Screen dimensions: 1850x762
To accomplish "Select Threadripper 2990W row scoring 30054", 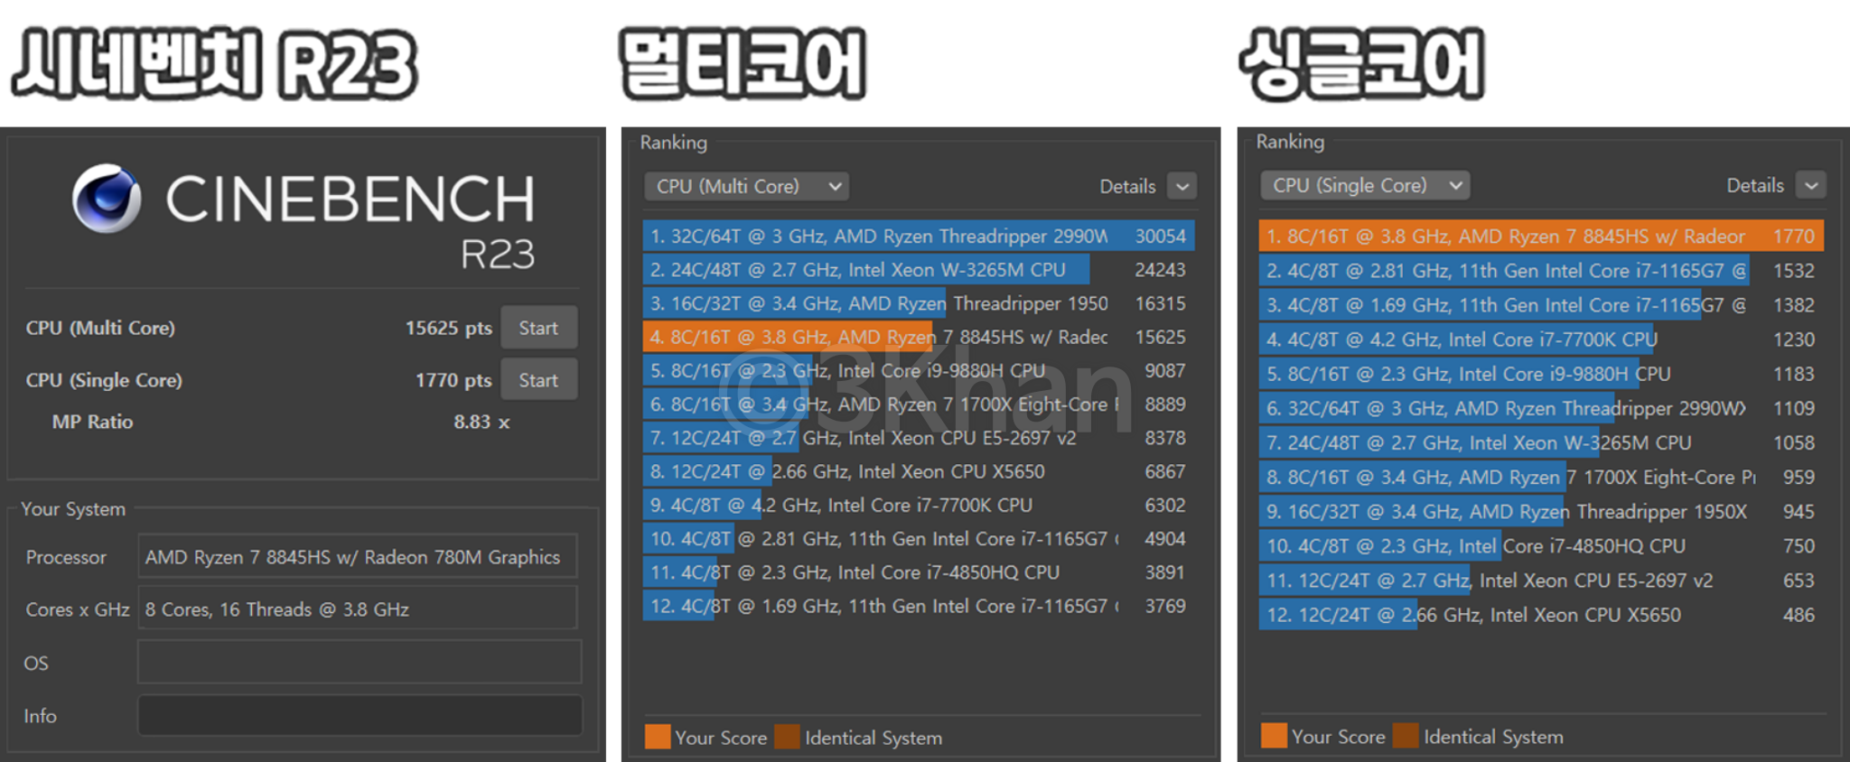I will click(x=919, y=237).
